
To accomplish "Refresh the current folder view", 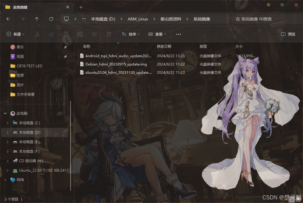I will 51,19.
